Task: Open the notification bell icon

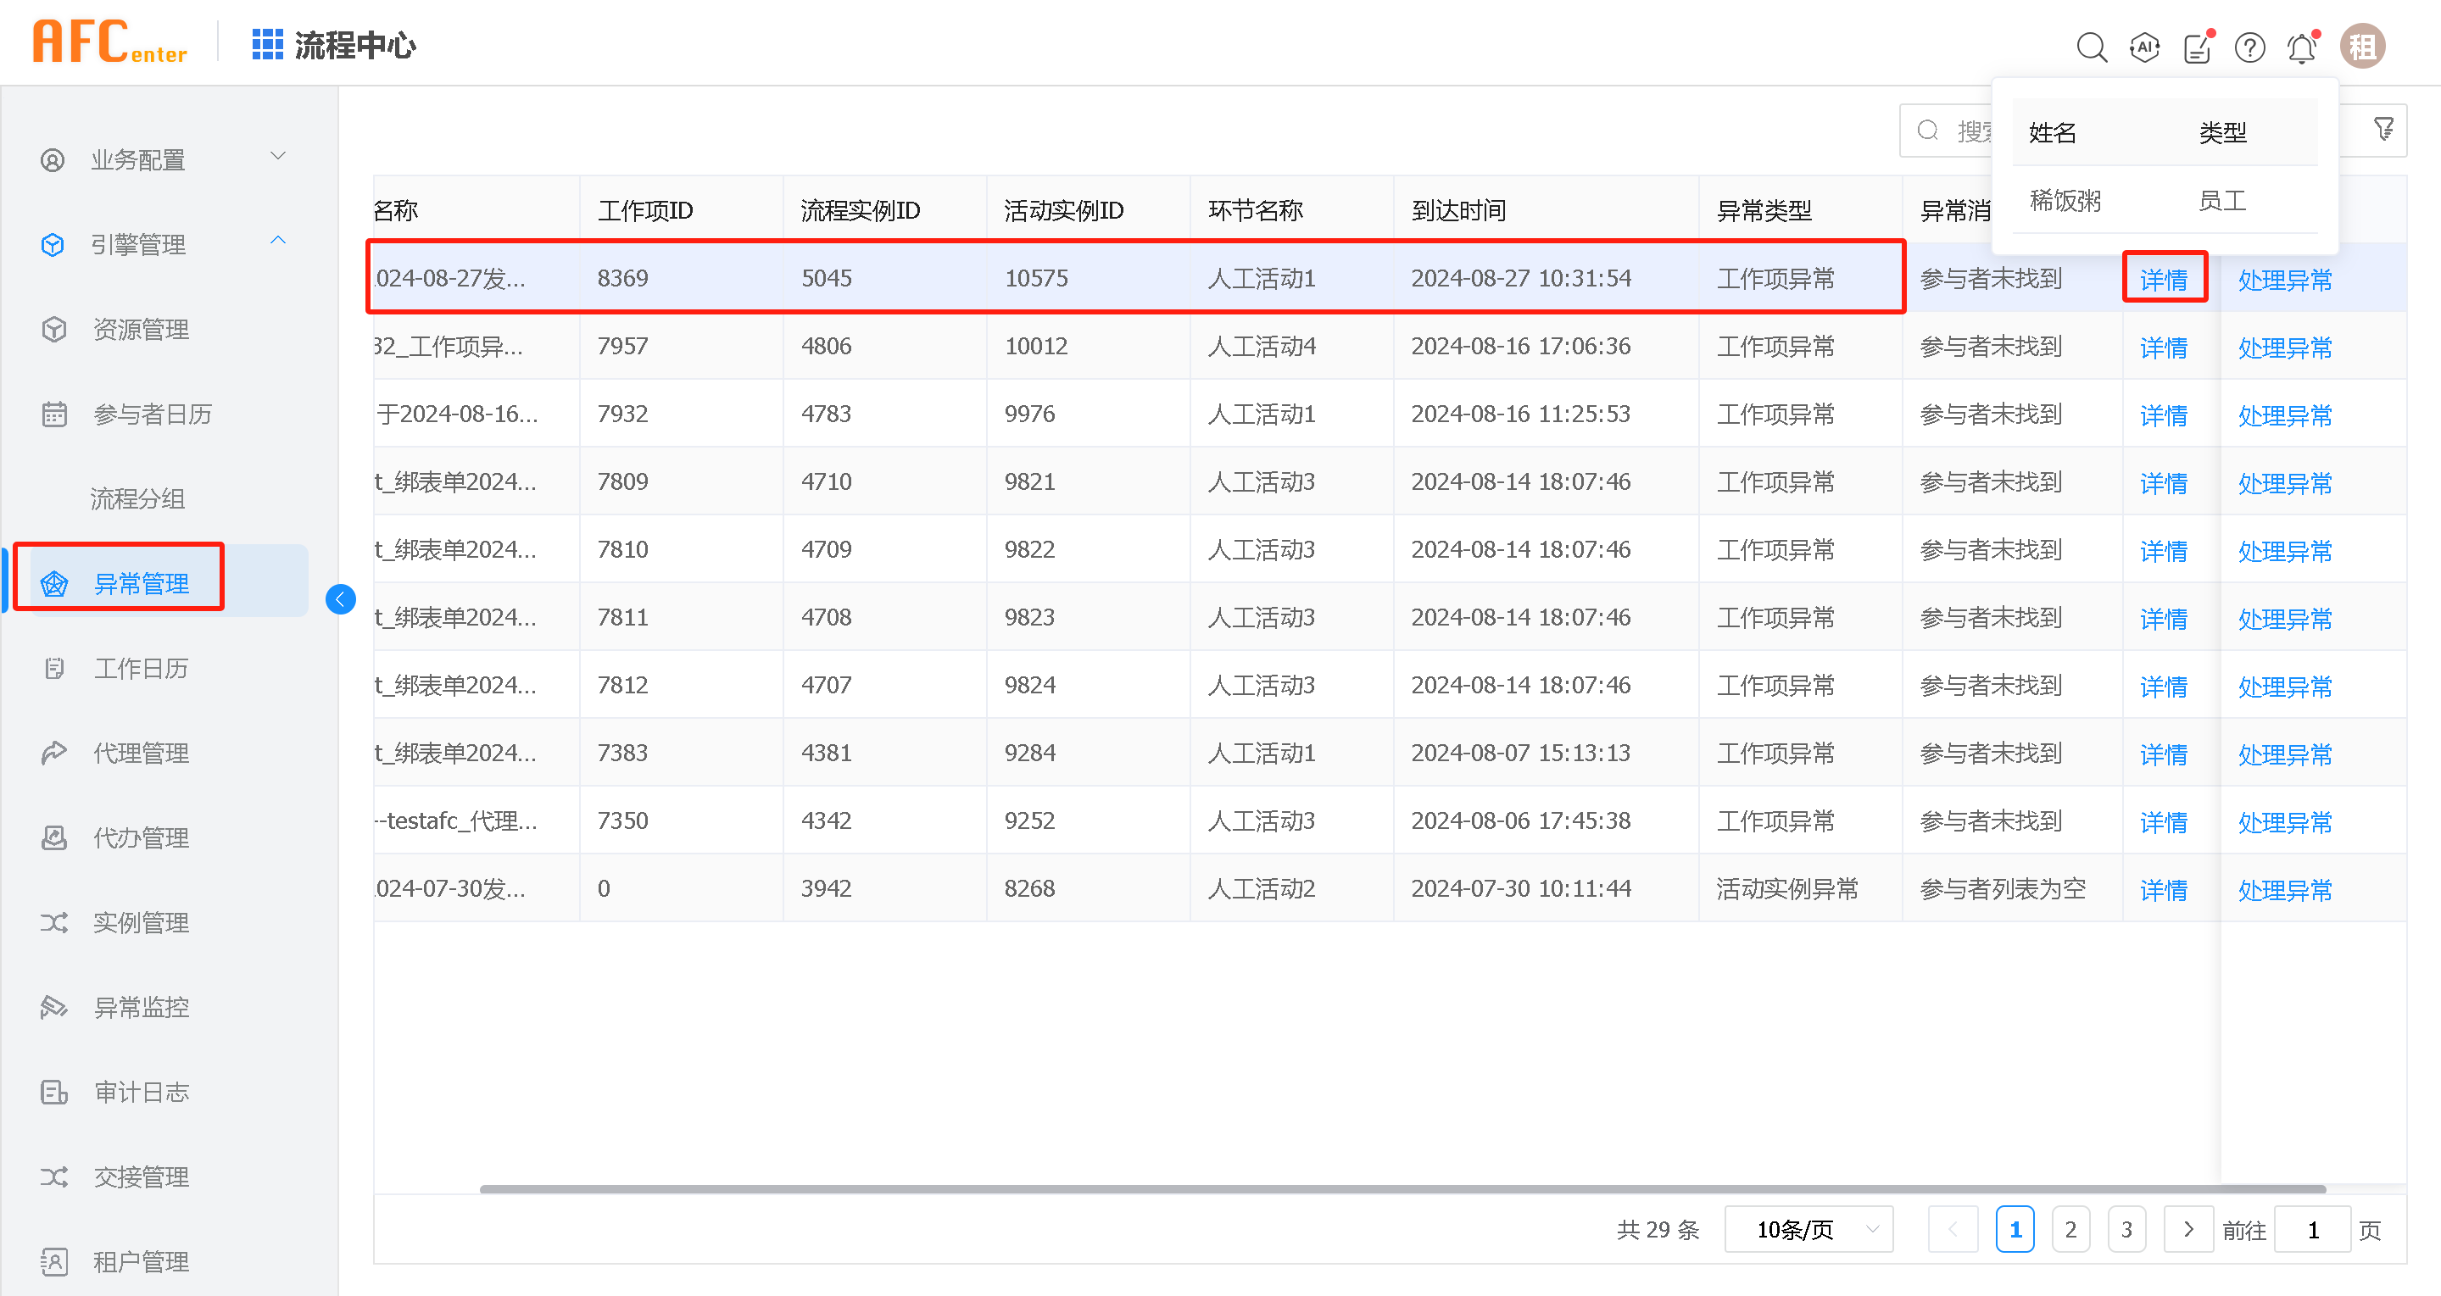Action: 2302,47
